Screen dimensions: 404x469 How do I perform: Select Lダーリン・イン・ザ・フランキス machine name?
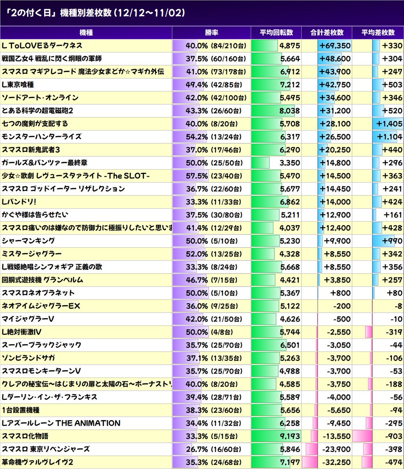click(49, 397)
